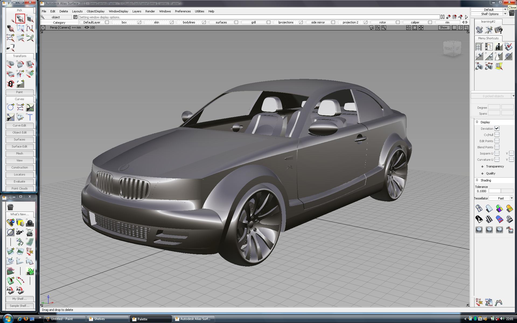Click the book with question mark icon
This screenshot has height=323, width=517.
(498, 30)
